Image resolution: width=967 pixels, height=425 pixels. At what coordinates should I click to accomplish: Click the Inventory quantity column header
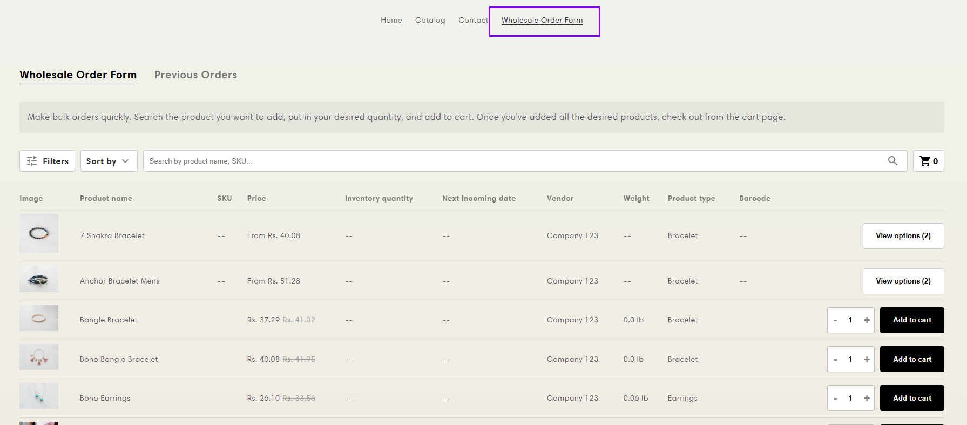point(379,198)
